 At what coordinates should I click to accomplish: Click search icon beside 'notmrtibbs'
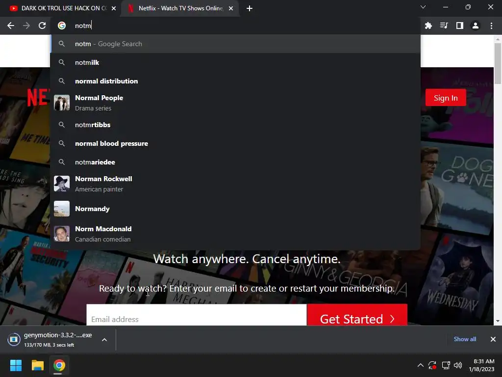click(x=62, y=125)
